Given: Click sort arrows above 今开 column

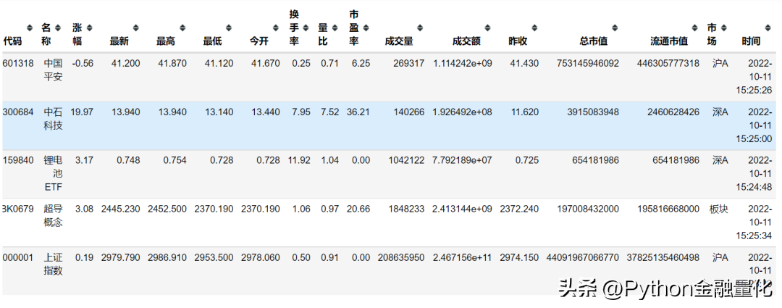Looking at the screenshot, I should pyautogui.click(x=275, y=28).
